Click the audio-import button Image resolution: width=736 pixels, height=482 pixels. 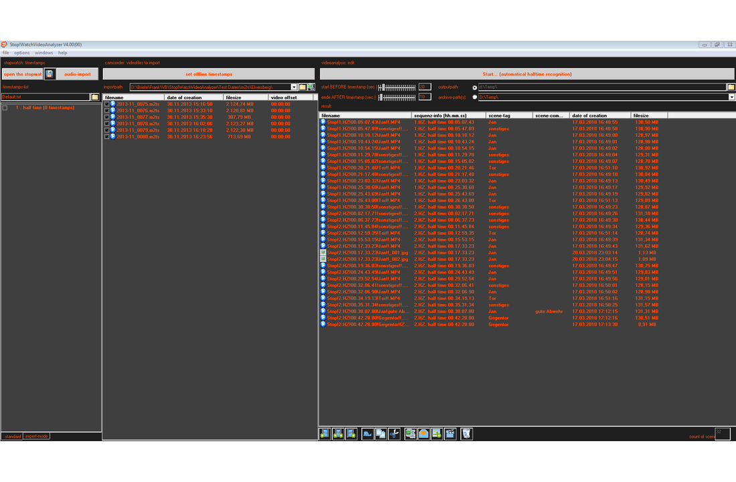pyautogui.click(x=78, y=74)
